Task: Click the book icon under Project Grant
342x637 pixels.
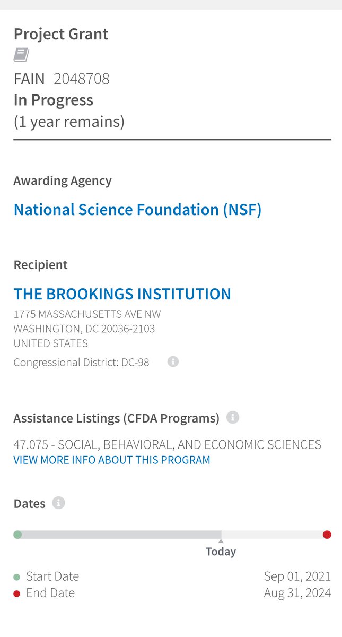Action: (x=21, y=55)
